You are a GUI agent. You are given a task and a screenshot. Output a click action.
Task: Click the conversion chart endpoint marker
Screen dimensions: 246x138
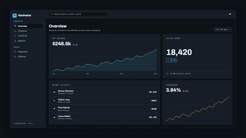coord(228,97)
